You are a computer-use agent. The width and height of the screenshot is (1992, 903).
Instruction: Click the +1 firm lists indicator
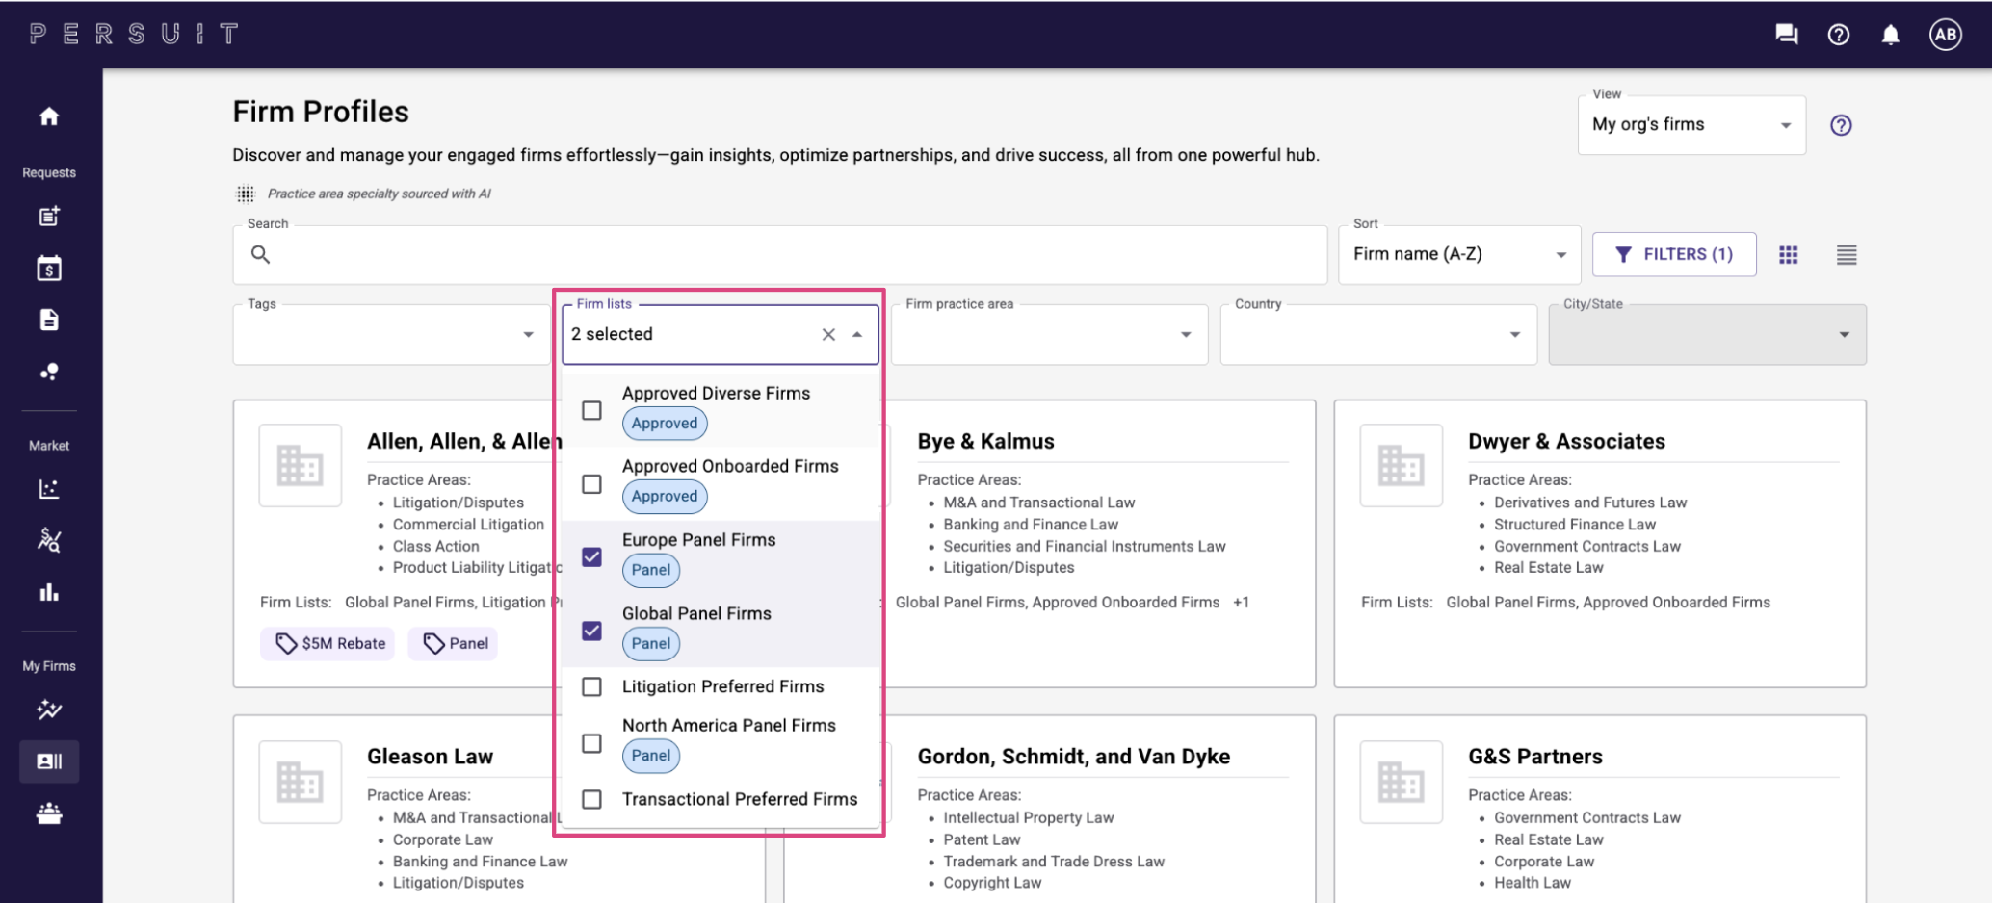pyautogui.click(x=1241, y=602)
